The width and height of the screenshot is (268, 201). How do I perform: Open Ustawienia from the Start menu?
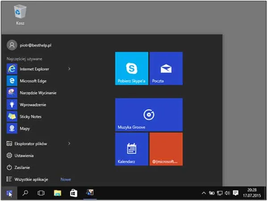24,155
